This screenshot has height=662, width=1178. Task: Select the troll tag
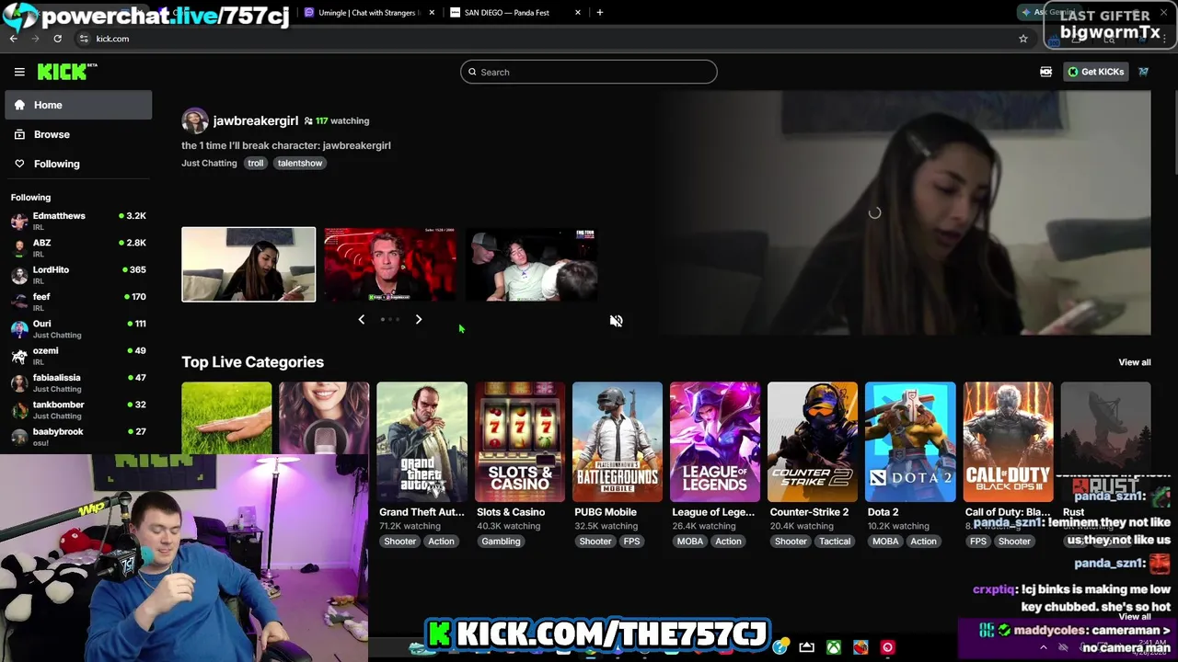[x=256, y=163]
